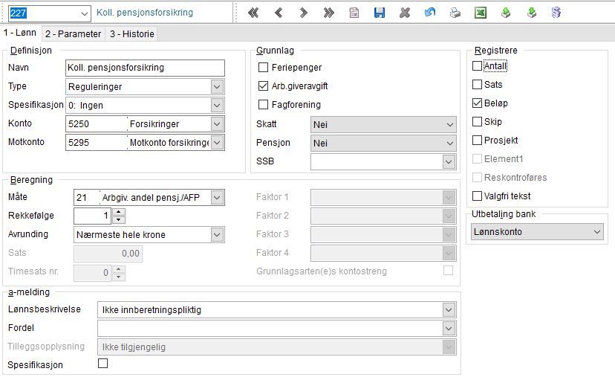This screenshot has width=615, height=380.
Task: Open the 3 - Historie tab
Action: pyautogui.click(x=131, y=34)
